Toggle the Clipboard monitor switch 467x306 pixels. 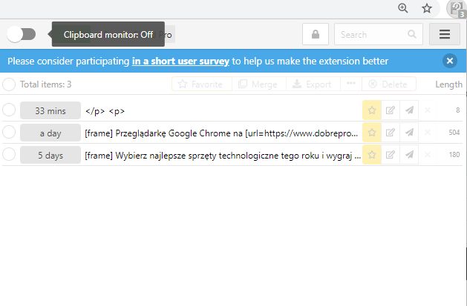(21, 34)
